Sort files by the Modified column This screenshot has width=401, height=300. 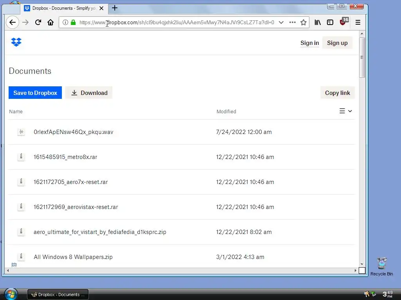[x=226, y=111]
